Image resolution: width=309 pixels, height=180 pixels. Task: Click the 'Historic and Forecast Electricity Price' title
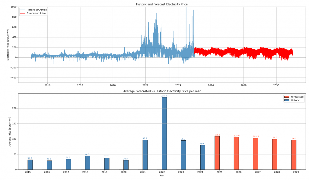pos(162,4)
